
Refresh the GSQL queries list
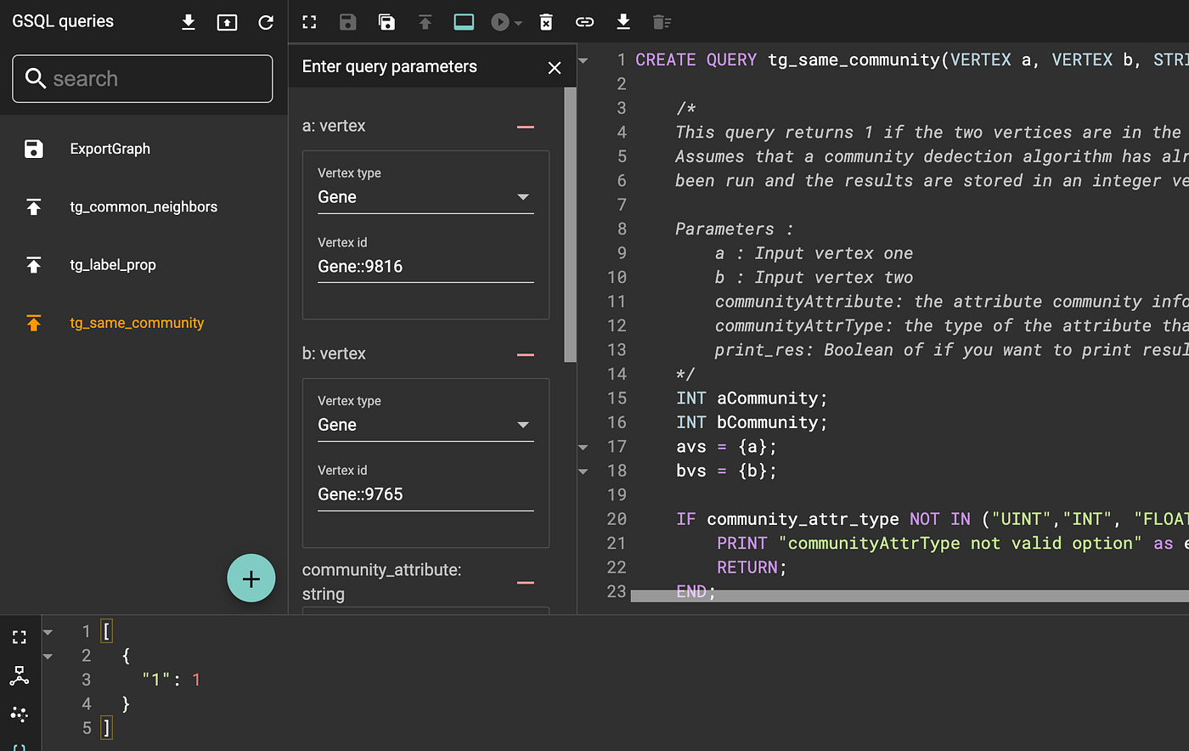(x=266, y=21)
